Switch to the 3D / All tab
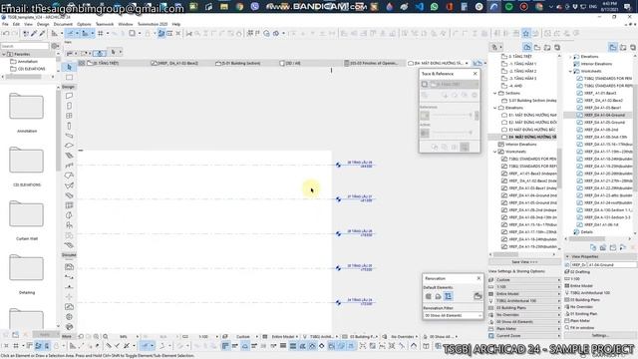This screenshot has width=638, height=359. coord(290,63)
